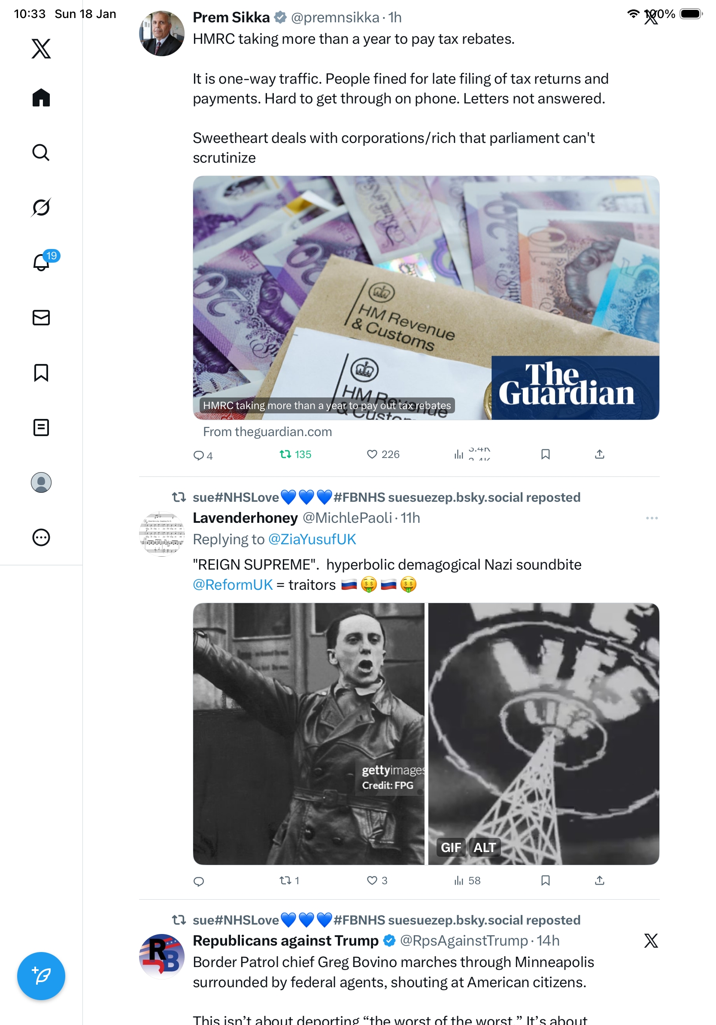Open Profile avatar icon in sidebar
The image size is (716, 1025).
pyautogui.click(x=41, y=482)
